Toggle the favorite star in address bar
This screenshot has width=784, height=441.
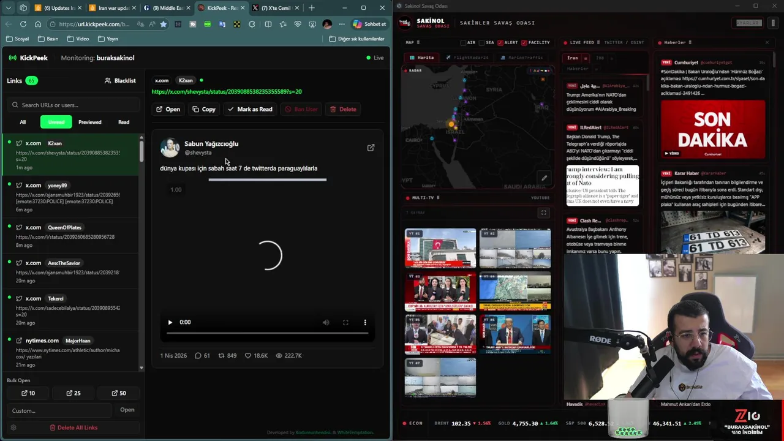point(163,24)
